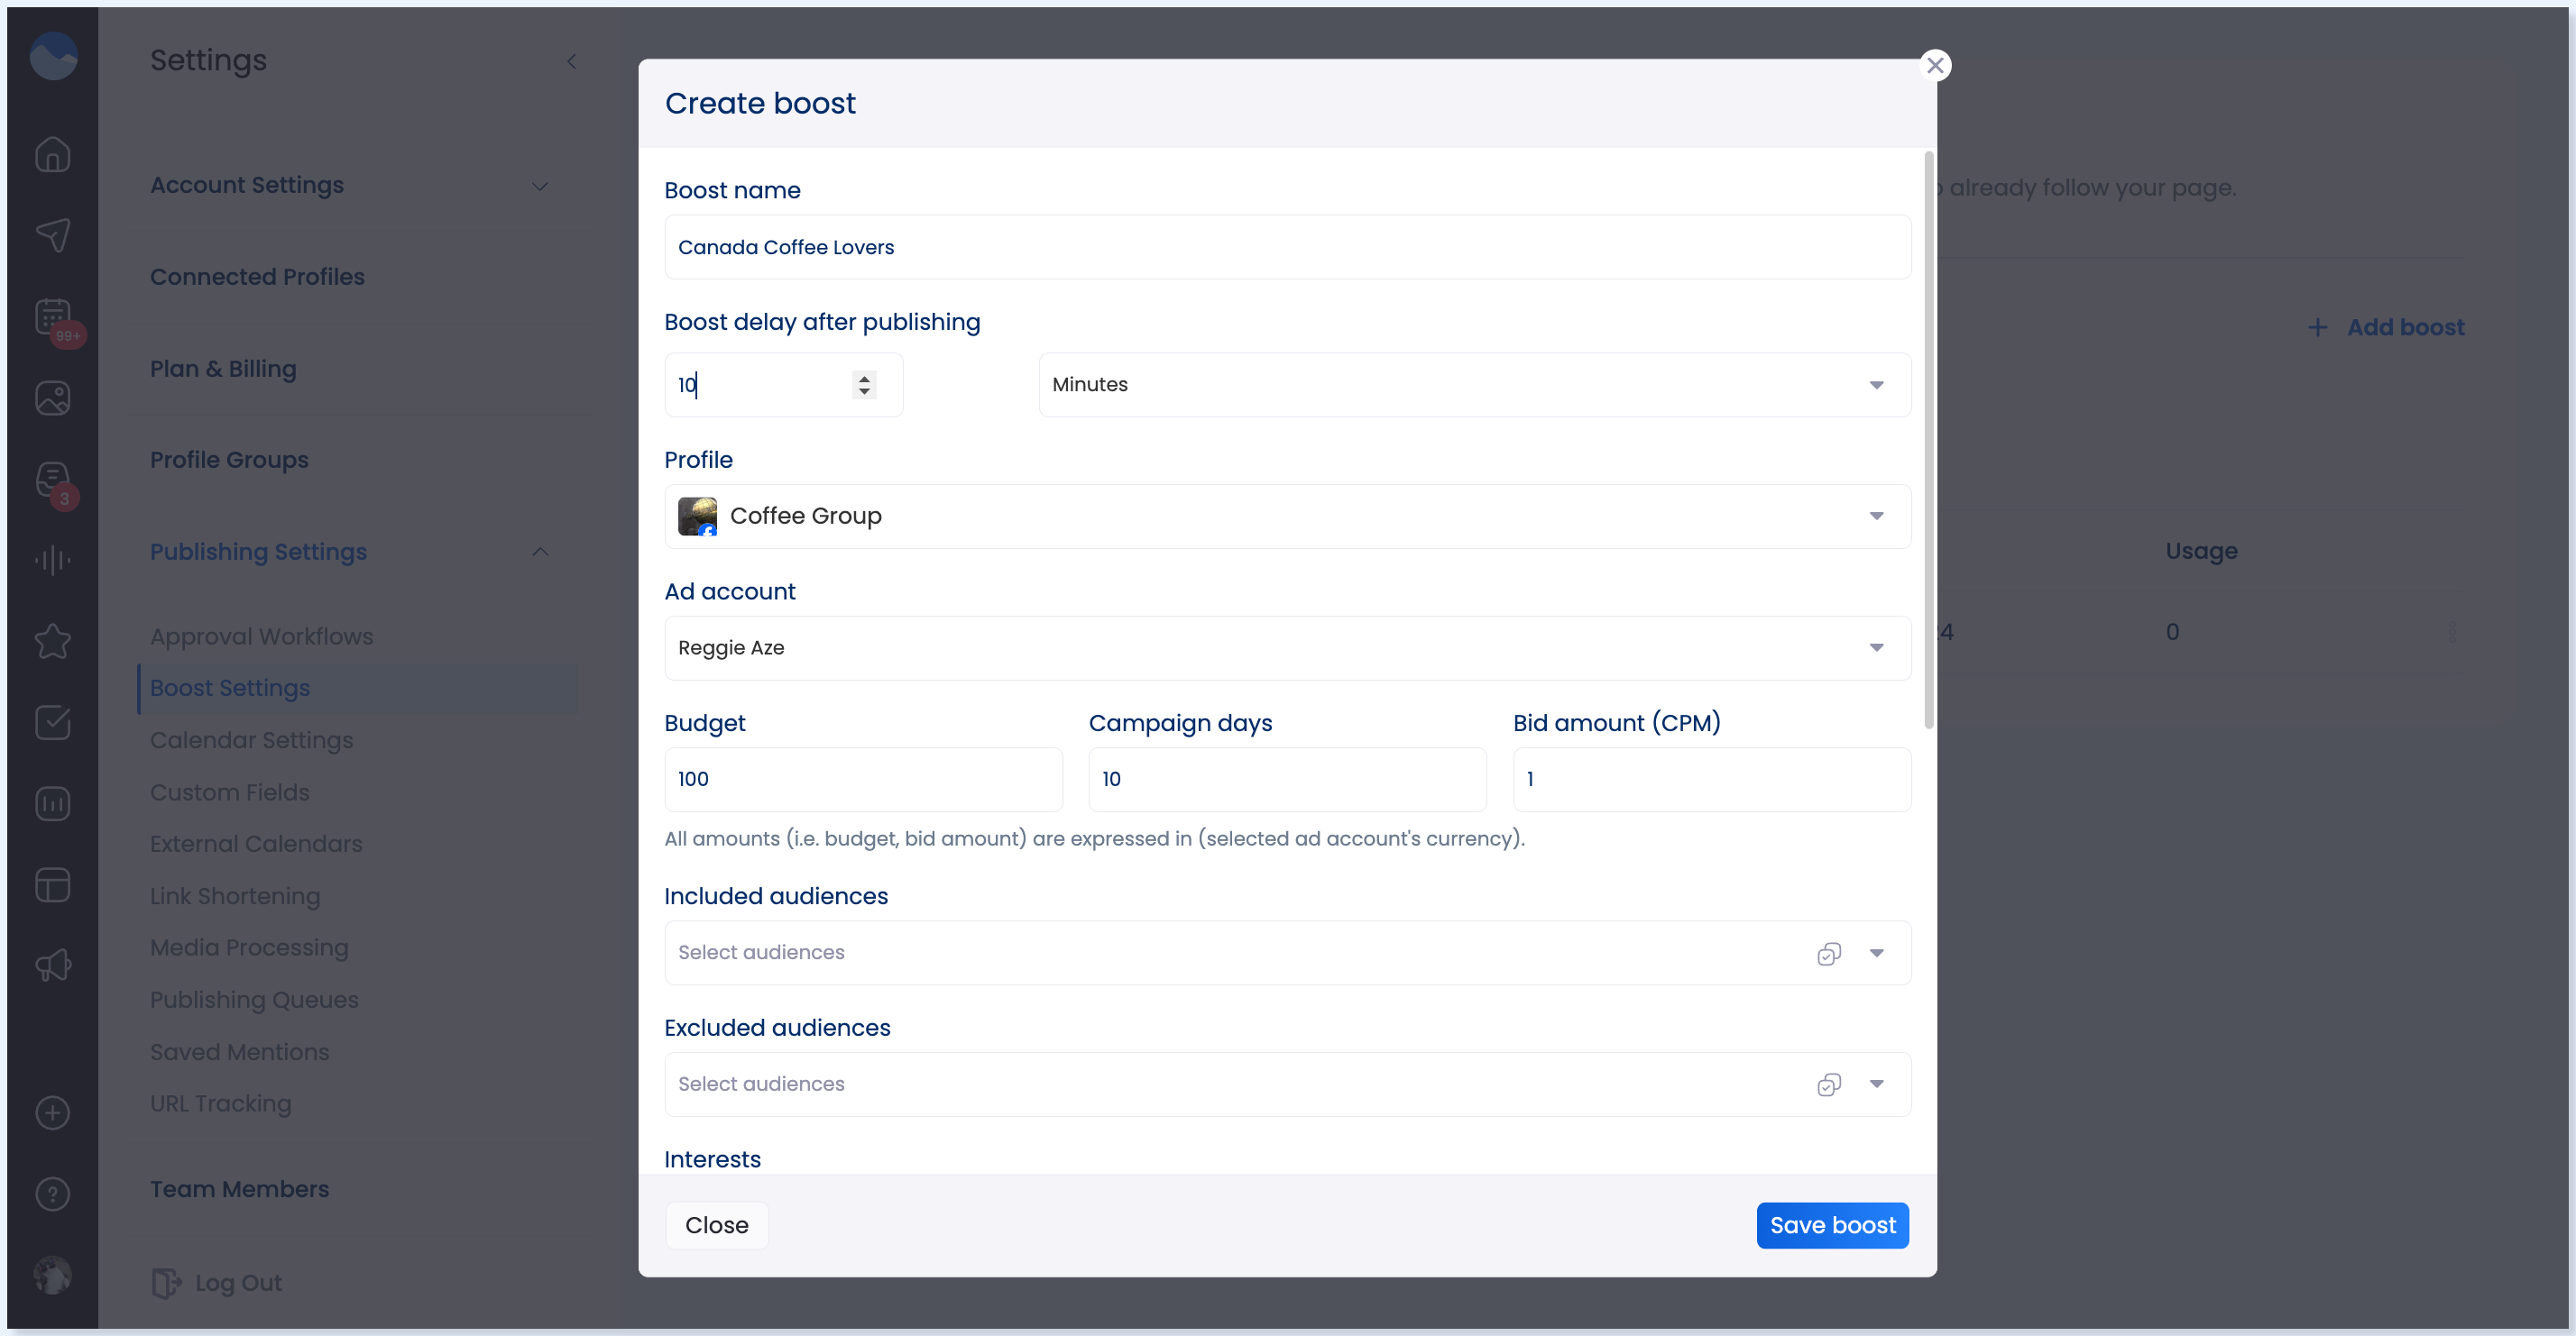Image resolution: width=2576 pixels, height=1336 pixels.
Task: Click the Add boost link
Action: 2385,326
